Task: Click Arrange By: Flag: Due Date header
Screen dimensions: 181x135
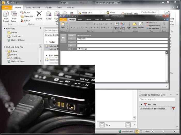Action: (x=152, y=95)
